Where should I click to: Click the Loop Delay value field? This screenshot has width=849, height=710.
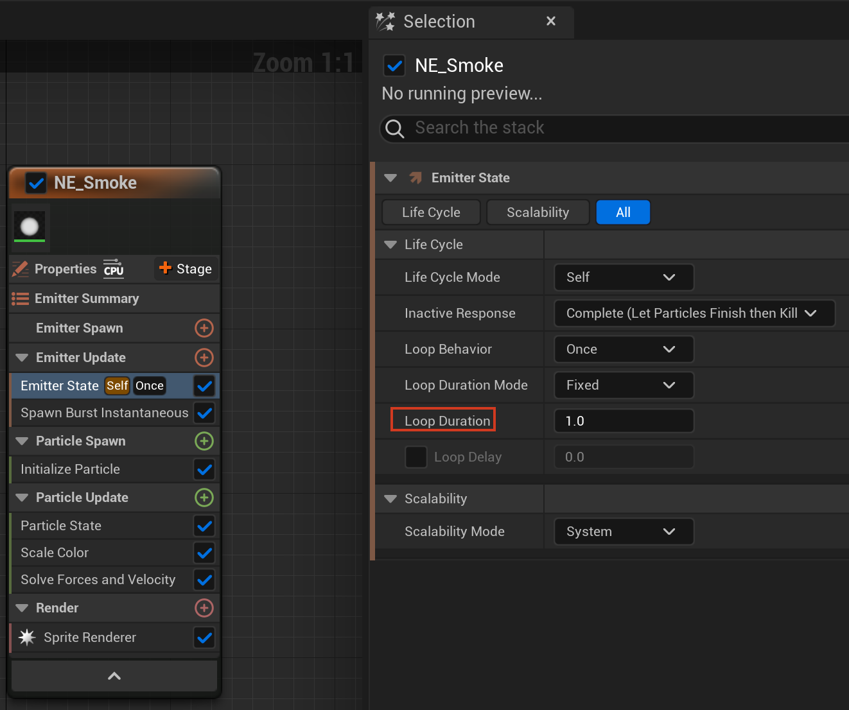click(x=624, y=457)
